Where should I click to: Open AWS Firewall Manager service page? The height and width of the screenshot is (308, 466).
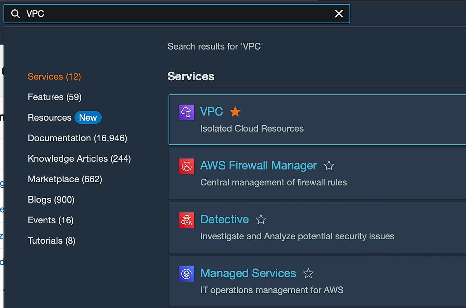258,166
